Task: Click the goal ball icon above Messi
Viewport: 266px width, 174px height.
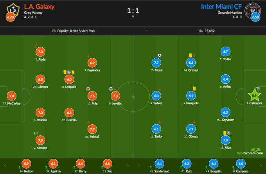Action: (x=159, y=55)
